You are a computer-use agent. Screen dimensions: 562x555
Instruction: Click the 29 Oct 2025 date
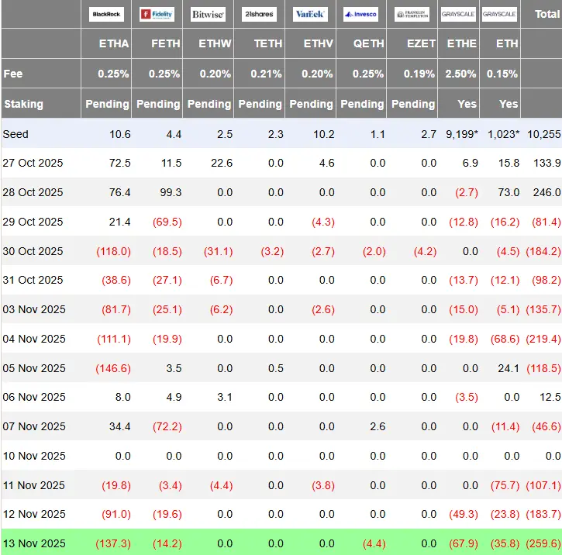pyautogui.click(x=33, y=222)
